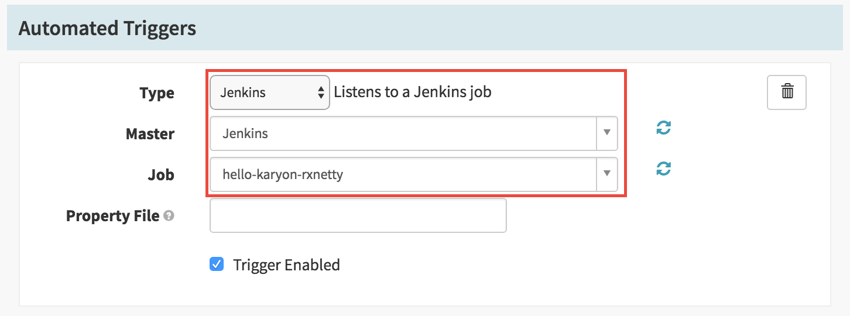Click the Job field label
Viewport: 850px width, 316px height.
161,175
